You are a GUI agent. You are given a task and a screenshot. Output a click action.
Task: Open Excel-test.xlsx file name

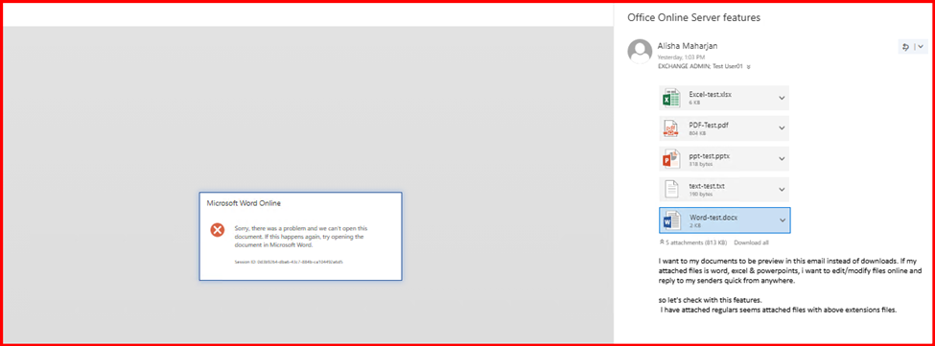pos(711,95)
